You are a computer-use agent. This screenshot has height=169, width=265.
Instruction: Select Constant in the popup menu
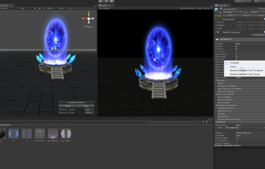245,63
